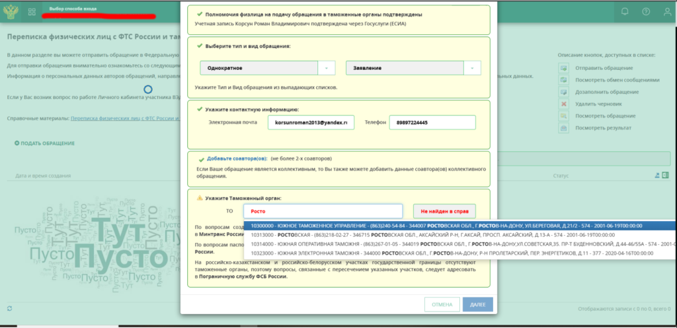Open the apps grid menu icon
Image resolution: width=677 pixels, height=328 pixels.
[32, 12]
